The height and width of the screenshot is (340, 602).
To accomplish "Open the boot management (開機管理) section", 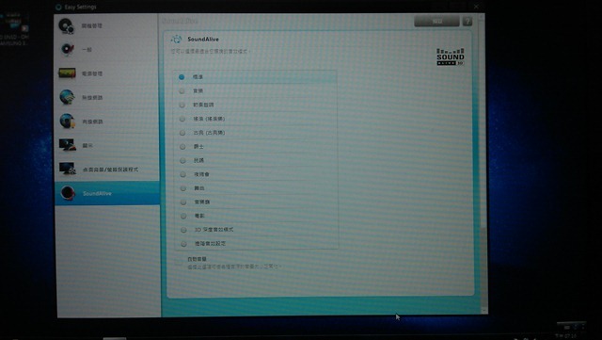I will click(x=106, y=25).
